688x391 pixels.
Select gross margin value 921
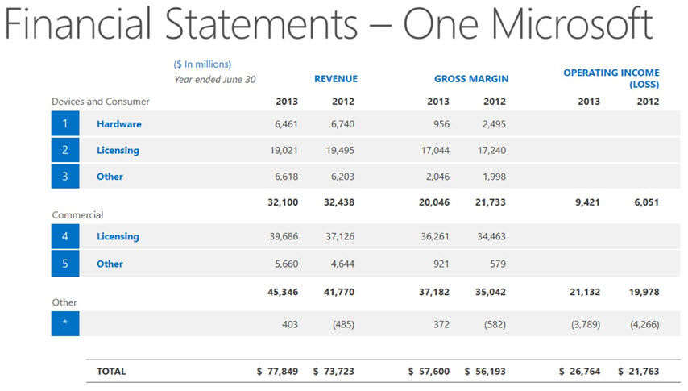click(x=441, y=264)
